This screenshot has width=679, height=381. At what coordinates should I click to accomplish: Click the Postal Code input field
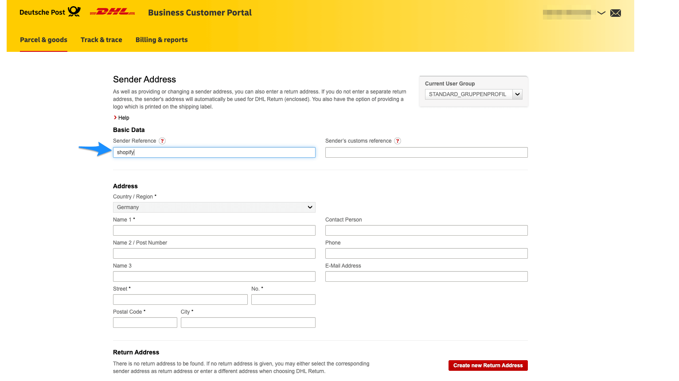point(145,323)
